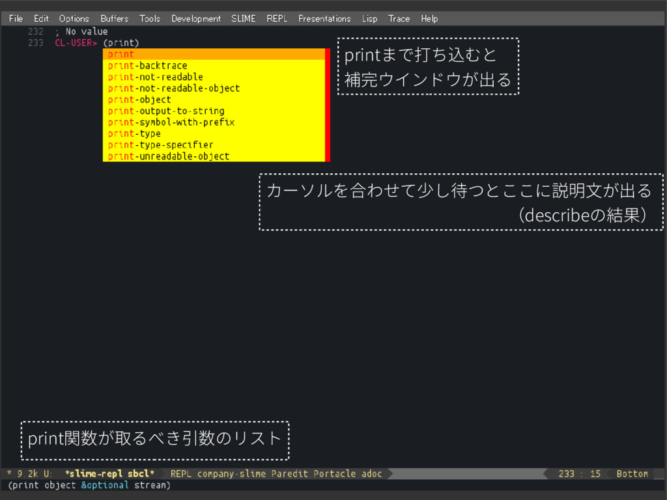The height and width of the screenshot is (500, 667).
Task: Click line position 233 in mode line
Action: click(x=566, y=474)
